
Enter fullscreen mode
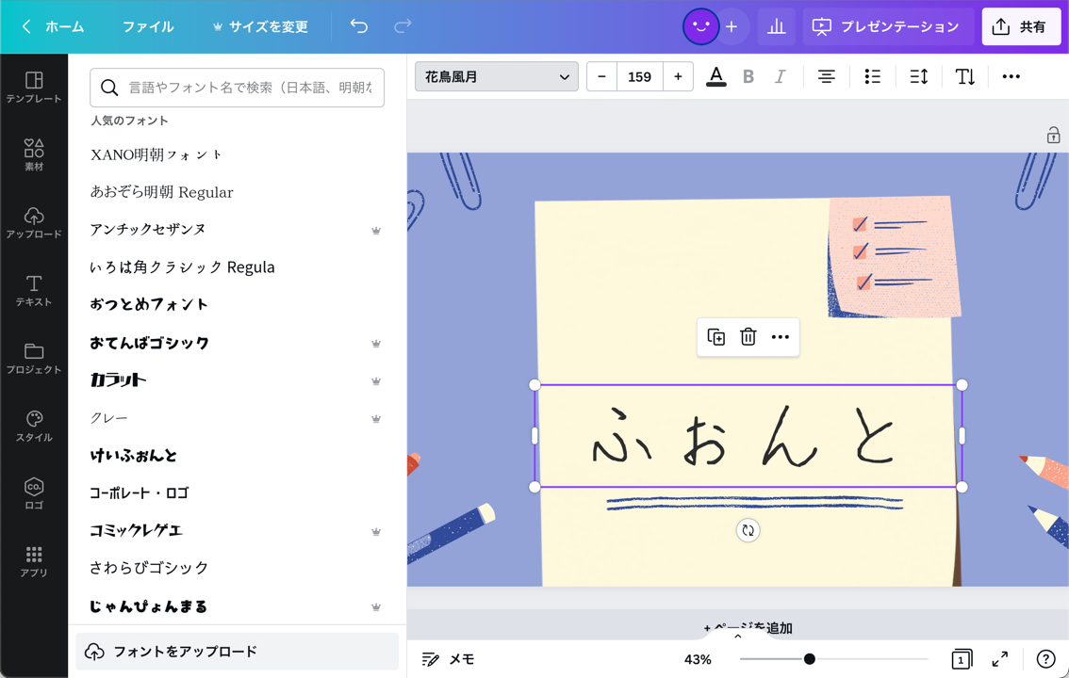[1000, 659]
